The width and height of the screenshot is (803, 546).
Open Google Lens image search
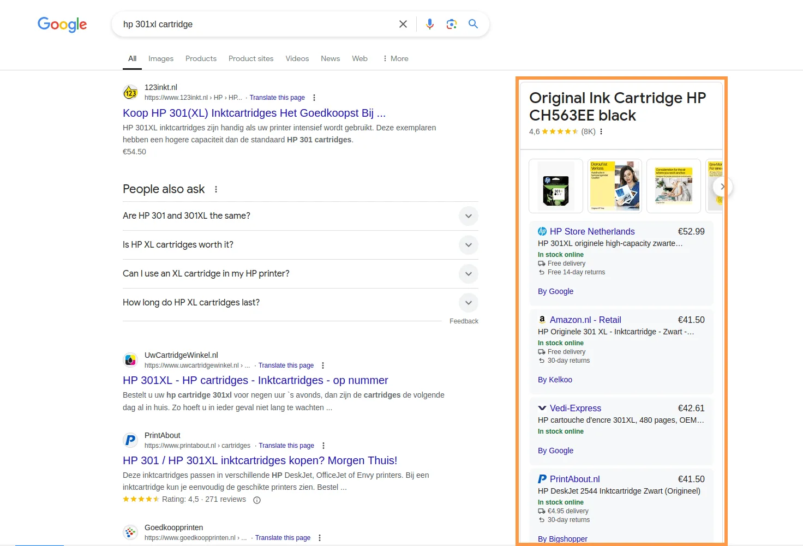click(x=451, y=24)
